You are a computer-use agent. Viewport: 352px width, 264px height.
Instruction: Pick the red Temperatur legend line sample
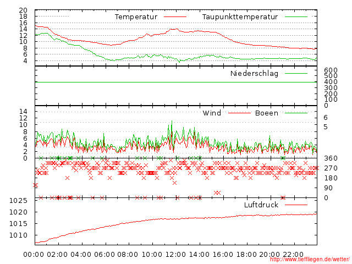[175, 17]
